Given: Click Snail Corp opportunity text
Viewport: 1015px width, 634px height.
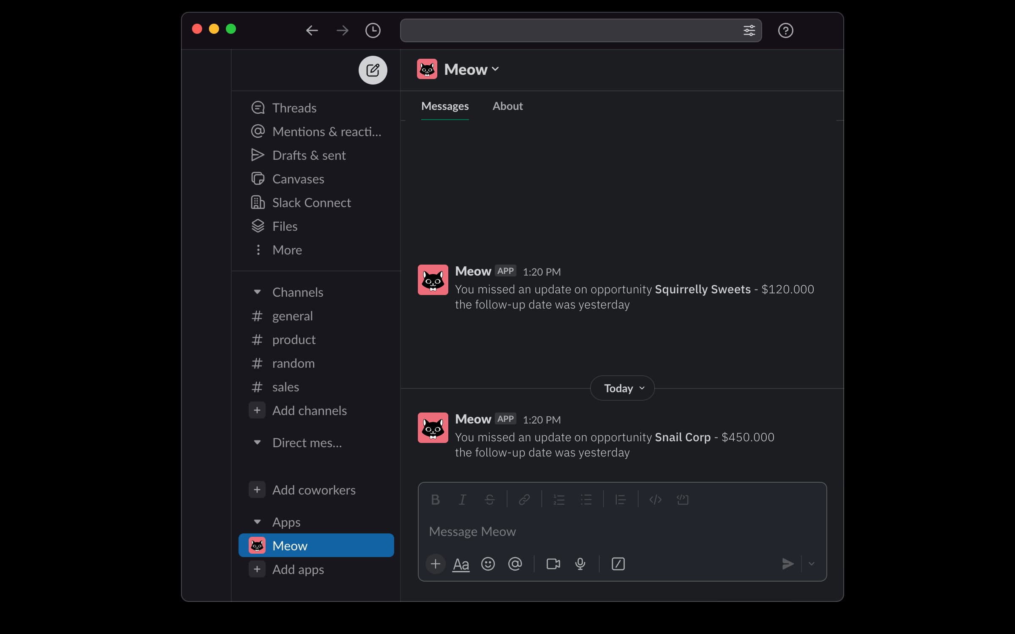Looking at the screenshot, I should click(x=683, y=437).
